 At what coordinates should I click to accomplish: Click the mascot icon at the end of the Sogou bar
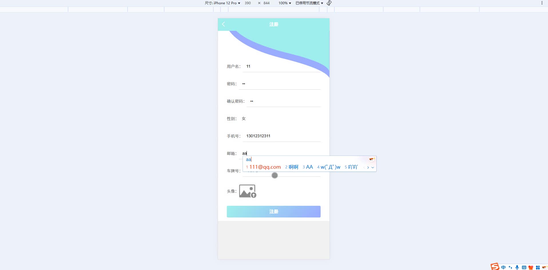(544, 267)
